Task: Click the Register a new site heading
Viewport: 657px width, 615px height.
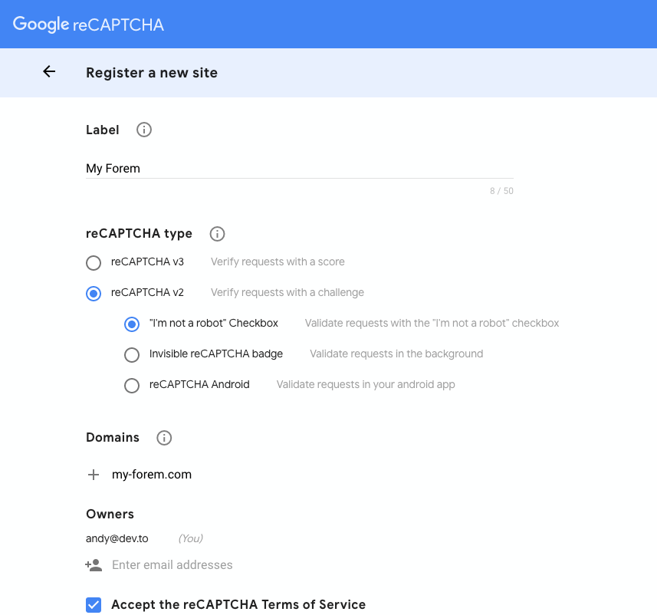Action: coord(152,73)
